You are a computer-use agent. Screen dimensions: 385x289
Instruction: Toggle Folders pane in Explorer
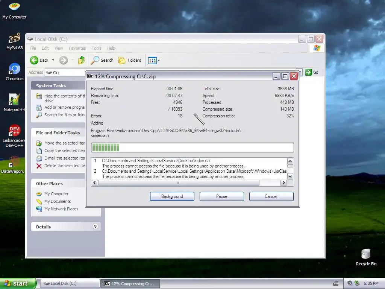130,60
